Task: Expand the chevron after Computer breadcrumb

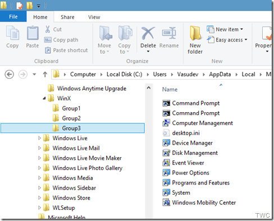Action: point(101,75)
